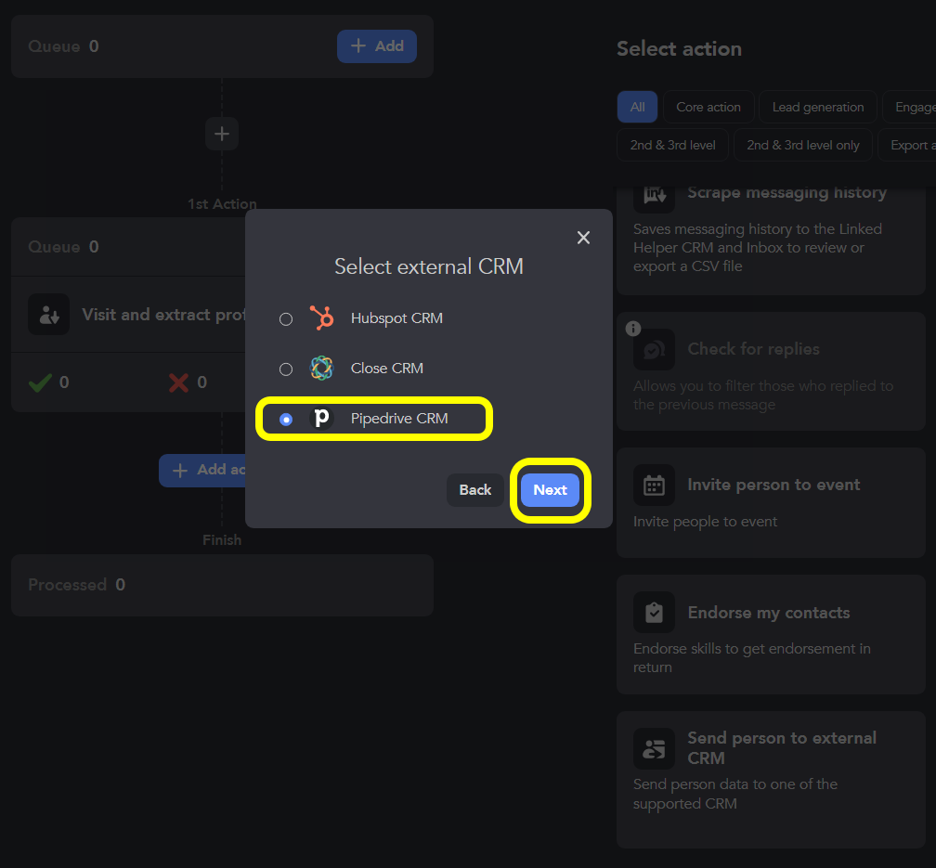Click the Processed 0 row
This screenshot has height=868, width=936.
tap(222, 585)
